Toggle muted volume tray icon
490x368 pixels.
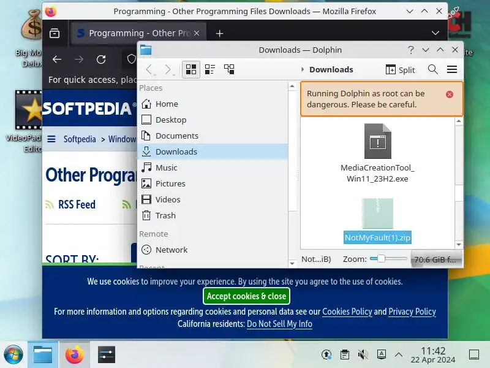(363, 355)
